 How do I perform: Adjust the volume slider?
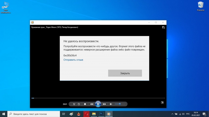point(120,104)
